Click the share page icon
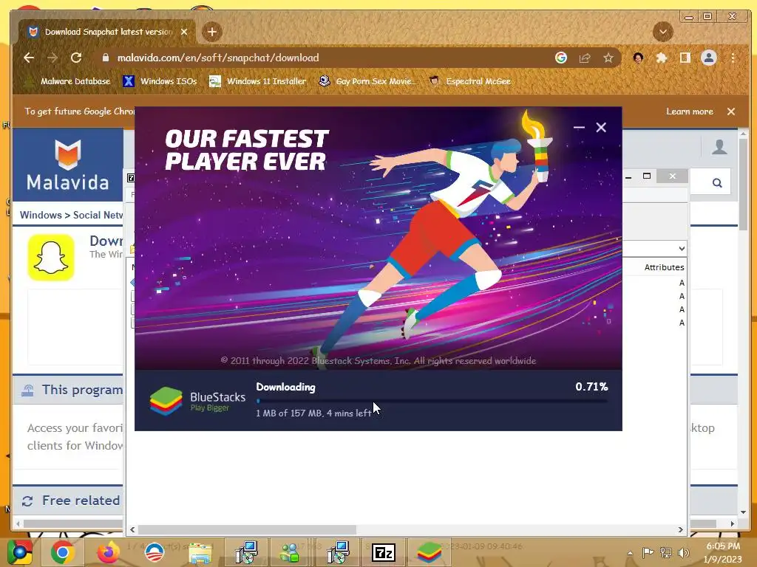 click(585, 58)
